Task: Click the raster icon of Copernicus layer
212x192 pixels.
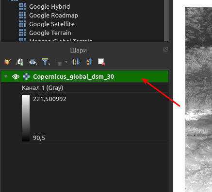Action: tap(26, 76)
